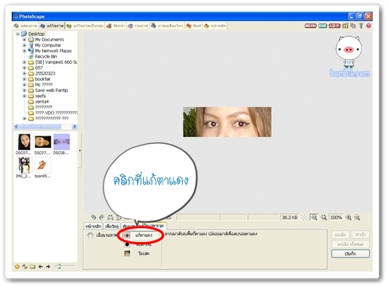Select the highlighted DSC08 thumbnail
Image resolution: width=389 pixels, height=288 pixels.
point(61,142)
